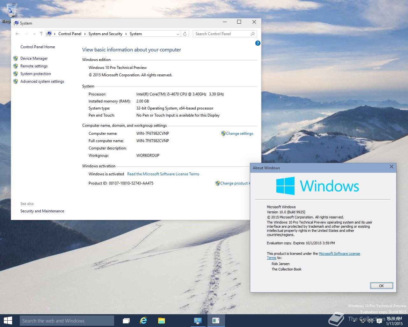This screenshot has height=327, width=408.
Task: Open System protection
Action: point(36,73)
